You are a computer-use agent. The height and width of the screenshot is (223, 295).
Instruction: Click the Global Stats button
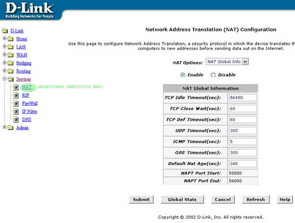183,200
